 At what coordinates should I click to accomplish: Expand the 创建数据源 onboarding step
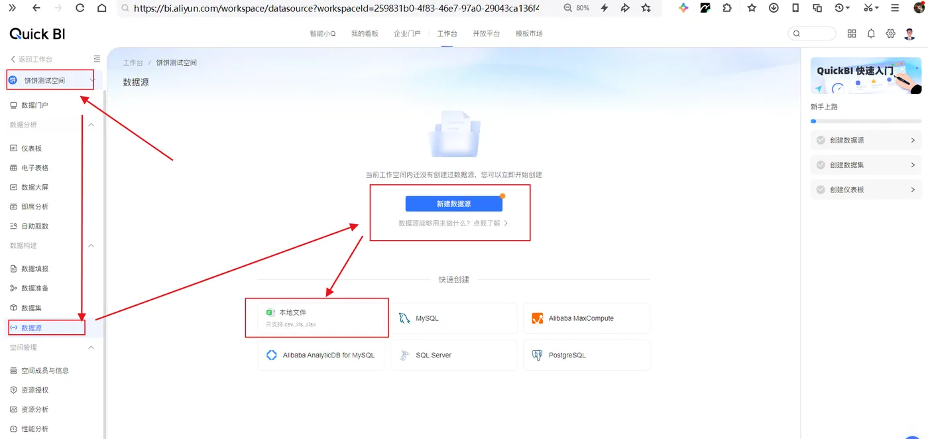coord(866,140)
